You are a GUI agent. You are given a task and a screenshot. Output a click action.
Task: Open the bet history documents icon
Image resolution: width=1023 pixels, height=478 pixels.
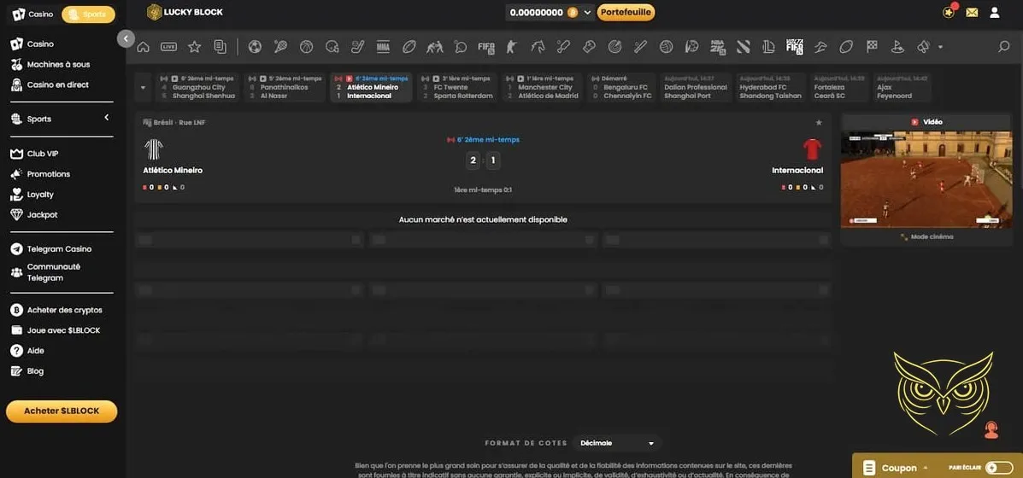point(220,47)
